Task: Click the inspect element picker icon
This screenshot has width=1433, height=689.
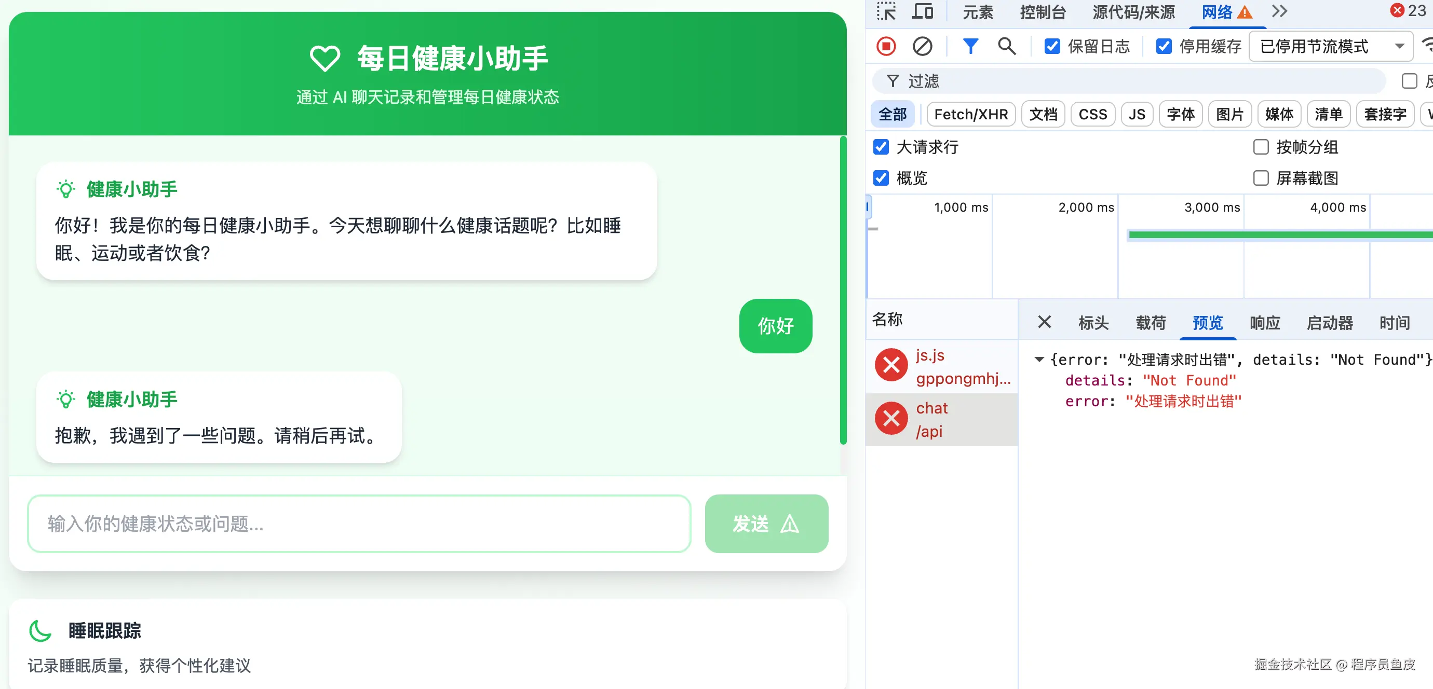Action: click(886, 12)
